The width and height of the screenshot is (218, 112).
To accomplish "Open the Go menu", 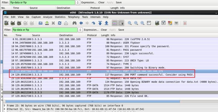I will pos(28,17).
